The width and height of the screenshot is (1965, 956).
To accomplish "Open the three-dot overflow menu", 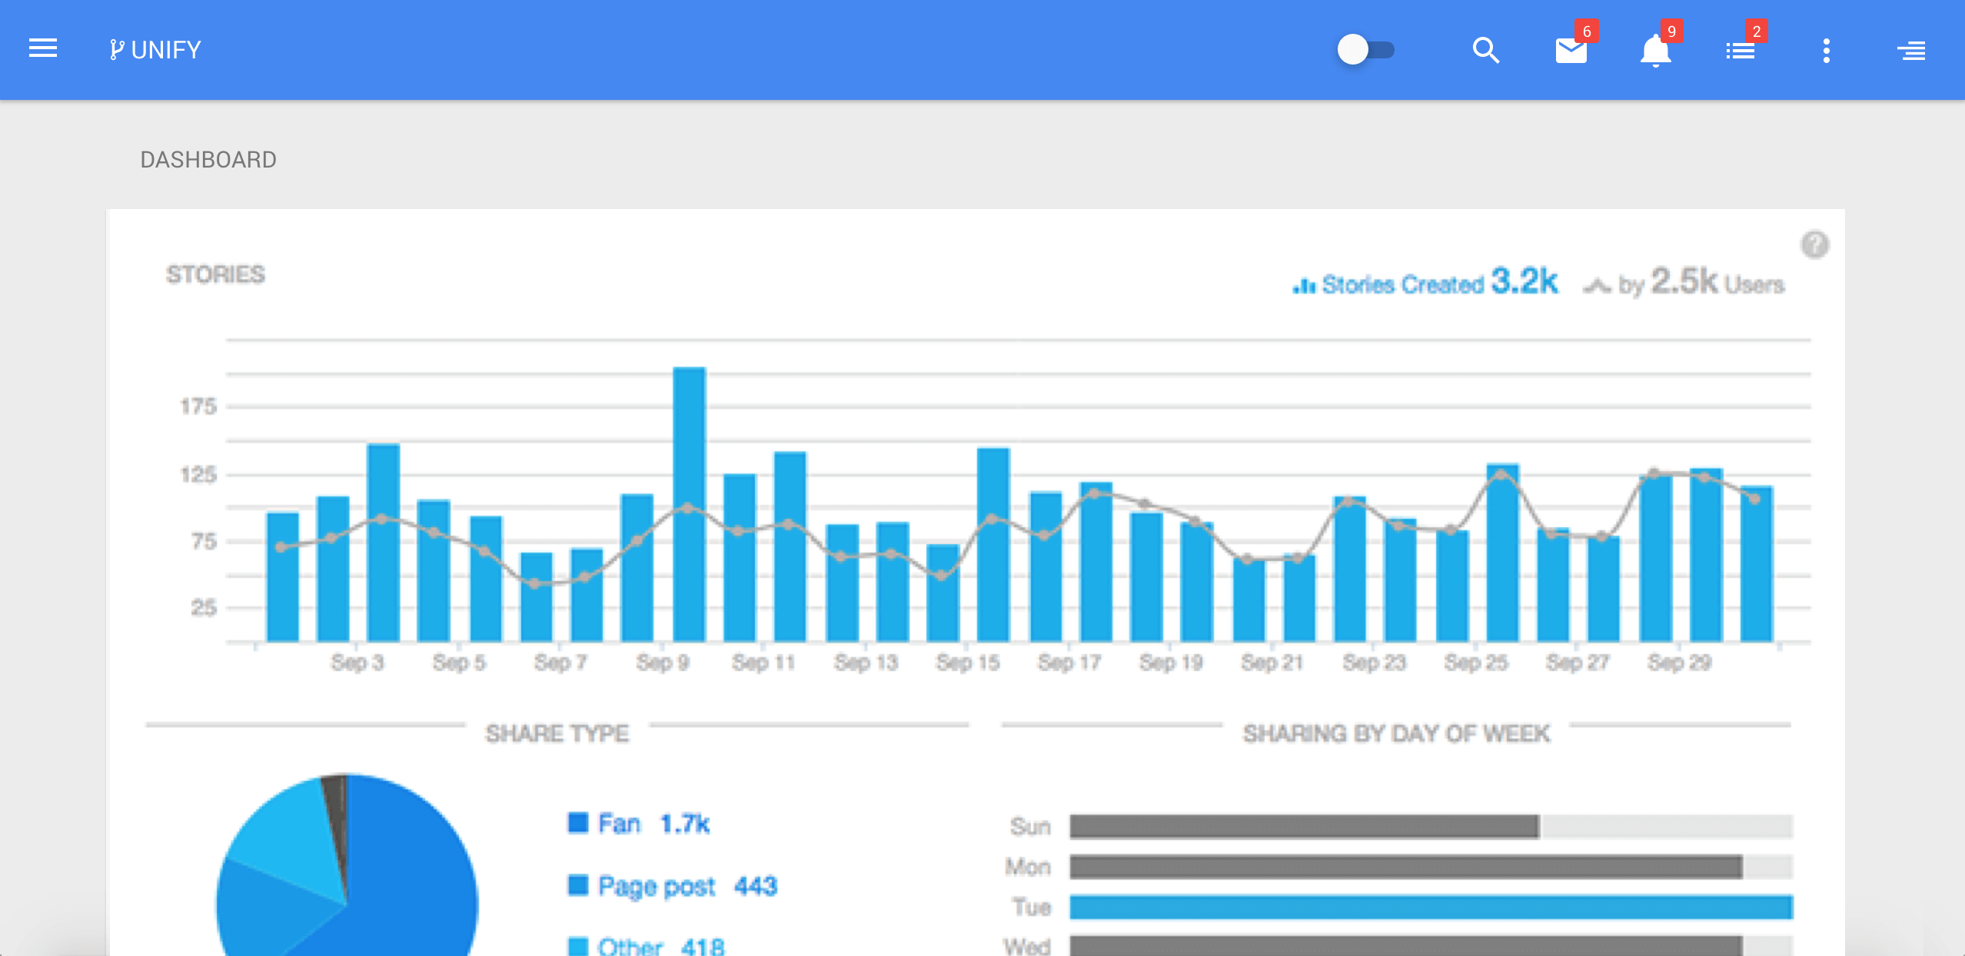I will pos(1826,49).
